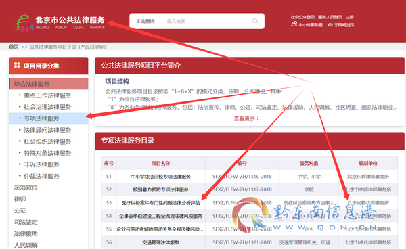406x249 pixels.
Task: Expand the 律师 category
Action: coord(20,199)
